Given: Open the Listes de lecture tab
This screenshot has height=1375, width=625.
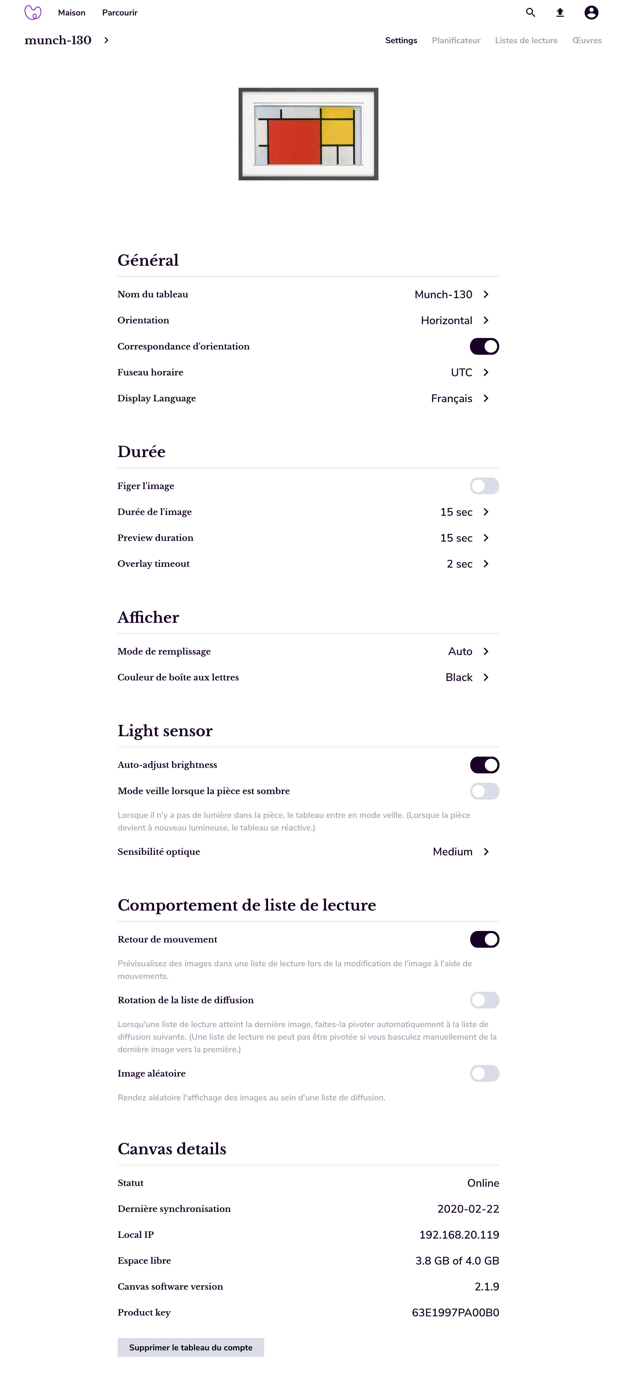Looking at the screenshot, I should [526, 41].
